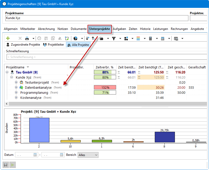Click the pie chart icon
The height and width of the screenshot is (170, 209).
(76, 39)
